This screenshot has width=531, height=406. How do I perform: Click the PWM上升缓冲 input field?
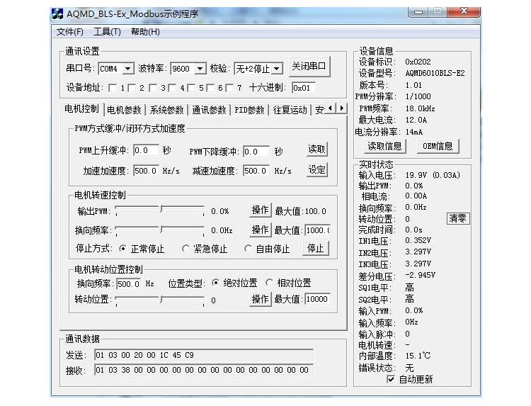pyautogui.click(x=146, y=151)
